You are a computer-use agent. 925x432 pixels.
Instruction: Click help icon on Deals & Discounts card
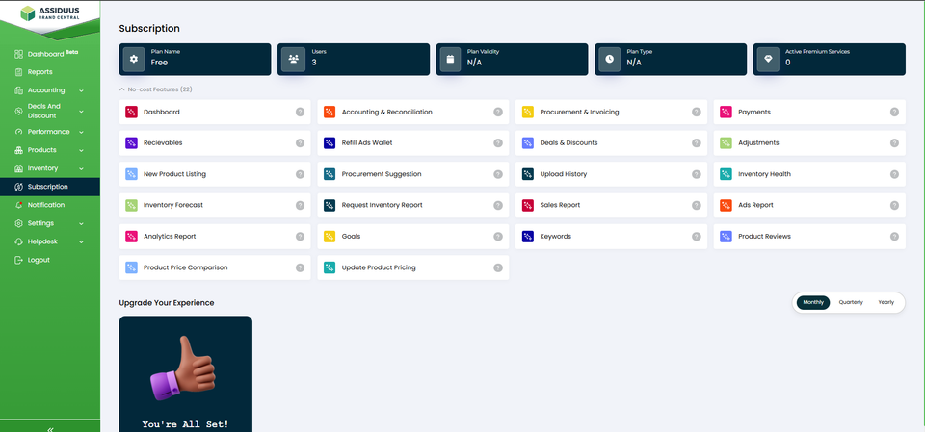click(696, 143)
